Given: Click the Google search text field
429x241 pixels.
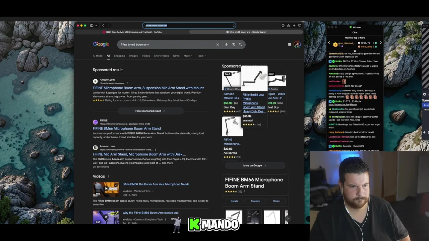Looking at the screenshot, I should [167, 45].
